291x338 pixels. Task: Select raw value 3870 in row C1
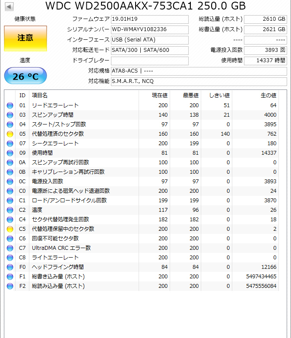point(270,201)
